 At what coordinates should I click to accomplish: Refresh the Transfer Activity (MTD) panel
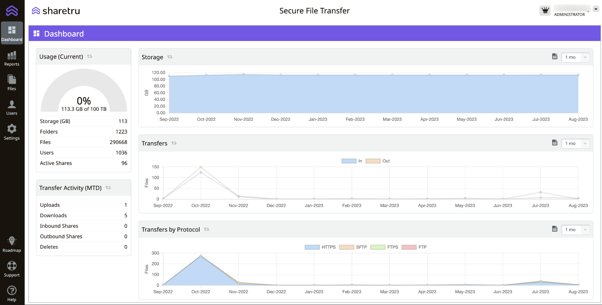click(108, 188)
